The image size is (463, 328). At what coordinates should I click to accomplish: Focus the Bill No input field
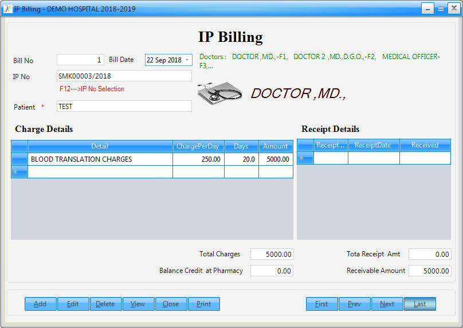click(x=80, y=60)
